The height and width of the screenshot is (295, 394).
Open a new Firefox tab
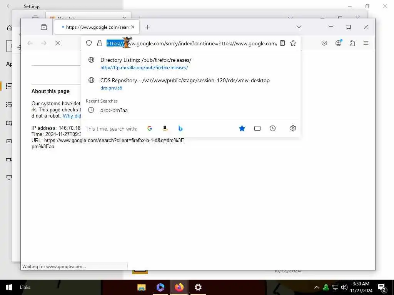(x=147, y=27)
